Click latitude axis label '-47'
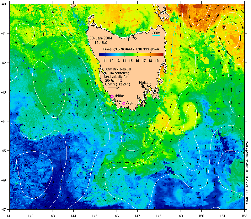 tap(3, 209)
